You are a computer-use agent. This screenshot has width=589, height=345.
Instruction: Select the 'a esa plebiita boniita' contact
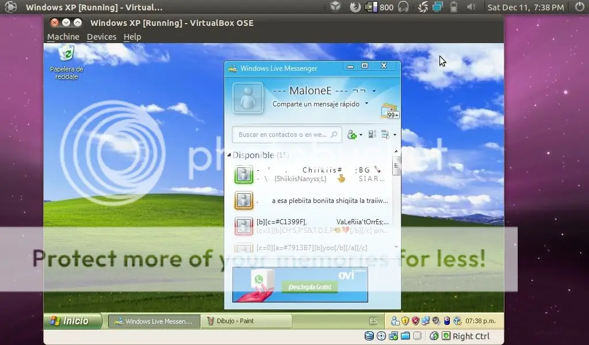click(x=312, y=201)
